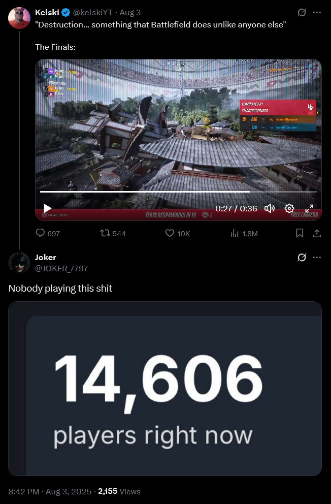Open more options on Joker's tweet
This screenshot has height=504, width=331.
pos(317,258)
